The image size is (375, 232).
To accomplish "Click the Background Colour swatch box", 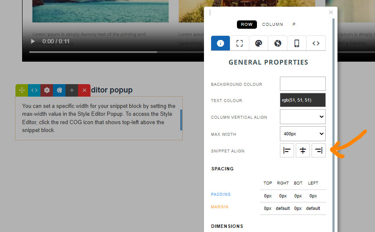I will coord(302,84).
